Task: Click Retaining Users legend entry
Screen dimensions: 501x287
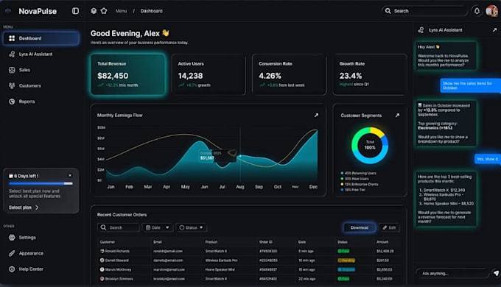Action: coord(359,173)
